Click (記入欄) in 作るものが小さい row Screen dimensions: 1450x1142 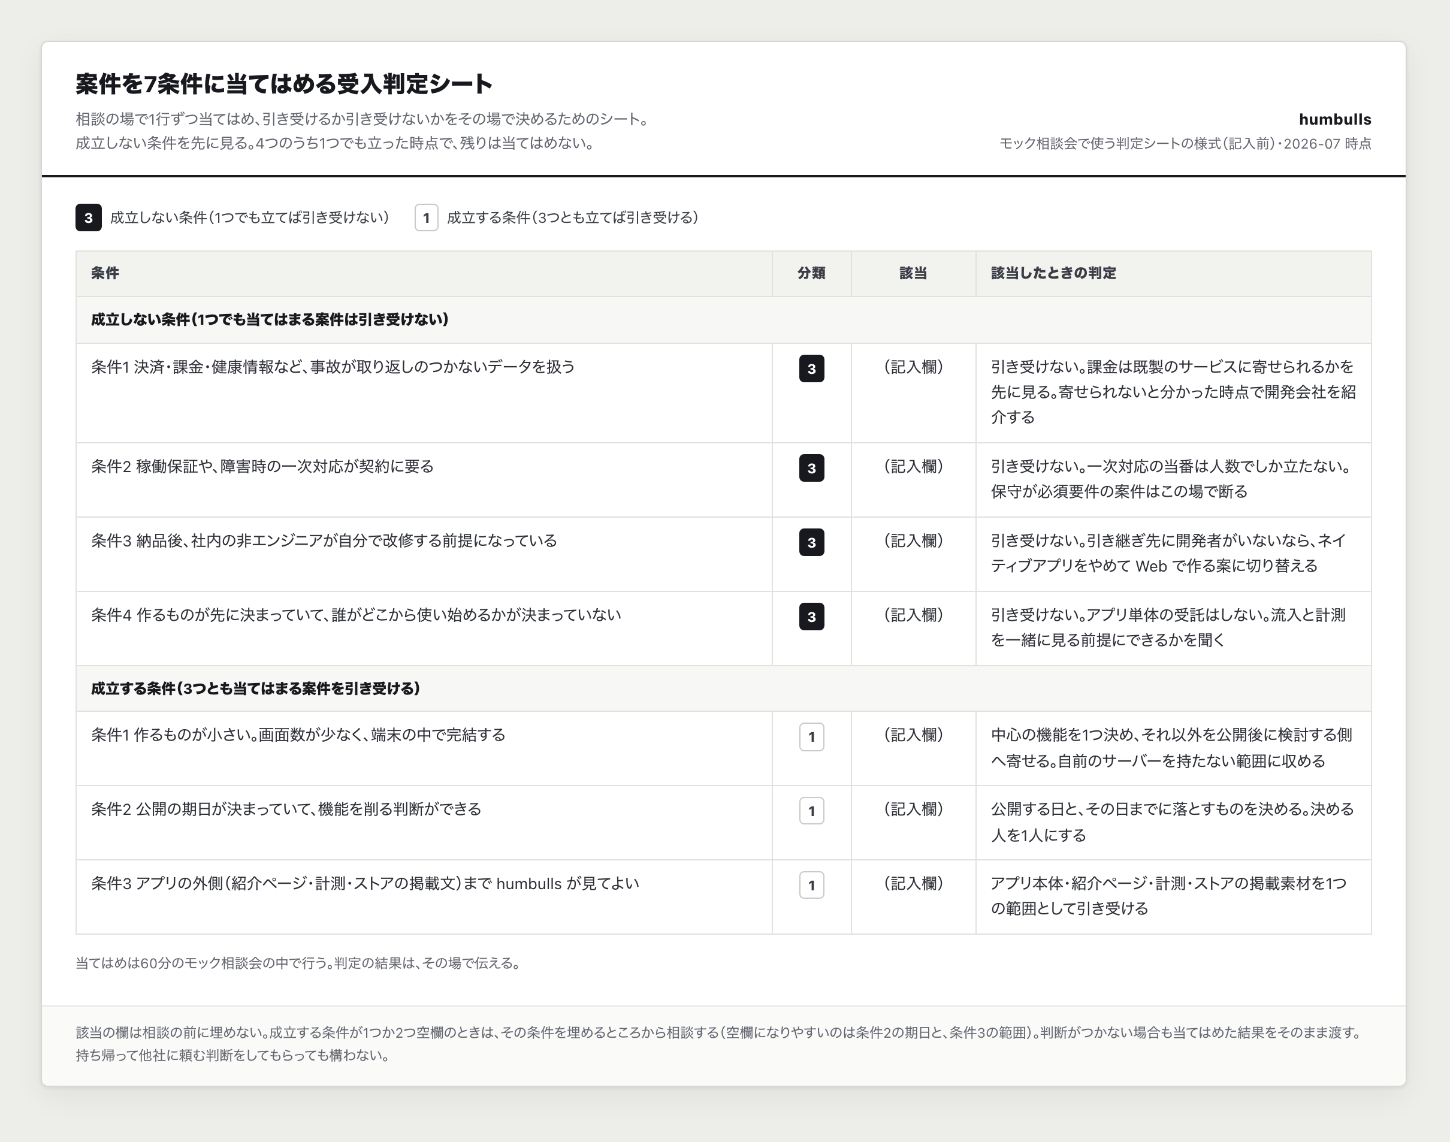(x=913, y=735)
